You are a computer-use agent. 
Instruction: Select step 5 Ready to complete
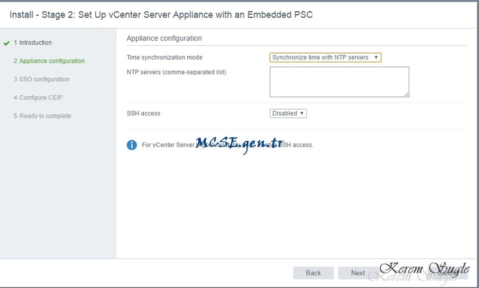click(42, 116)
